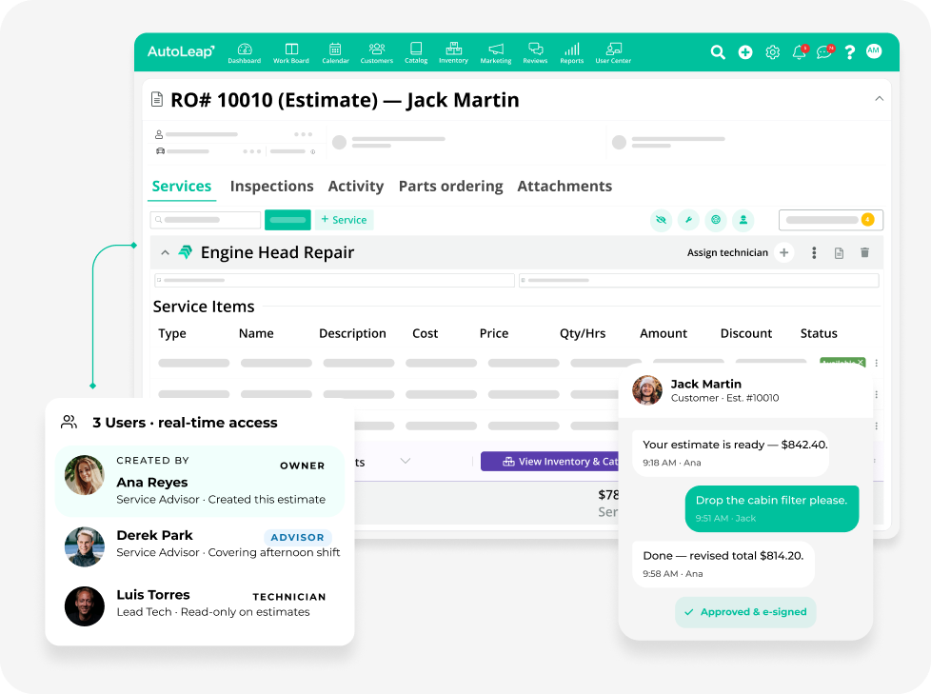
Task: Open notifications bell icon
Action: point(800,51)
